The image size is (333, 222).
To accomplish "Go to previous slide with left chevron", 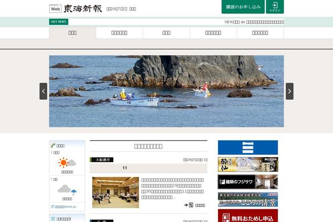I will click(x=43, y=91).
